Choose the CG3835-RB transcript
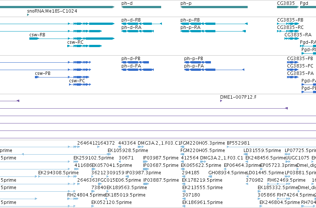The image size is (316, 208). tap(290, 20)
